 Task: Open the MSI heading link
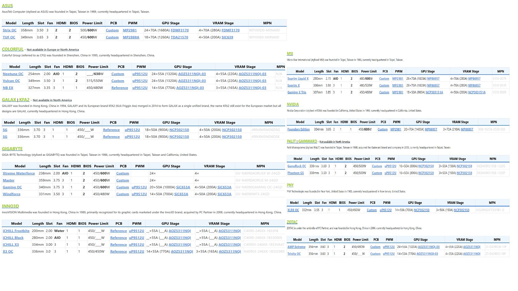[x=290, y=54]
